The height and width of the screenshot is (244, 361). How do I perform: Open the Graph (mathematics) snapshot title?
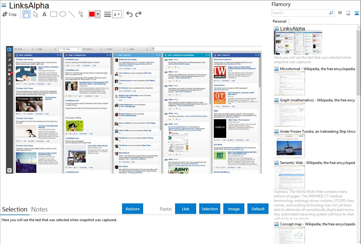(x=317, y=100)
